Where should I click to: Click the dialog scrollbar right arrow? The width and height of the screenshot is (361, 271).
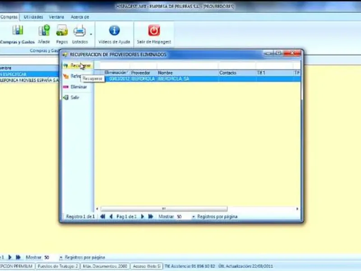click(297, 209)
